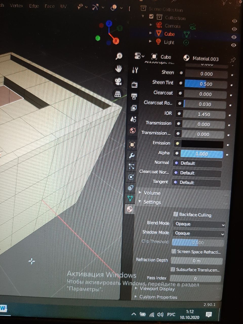The image size is (243, 324).
Task: Click the light data icon beside Light in outliner
Action: tap(186, 43)
